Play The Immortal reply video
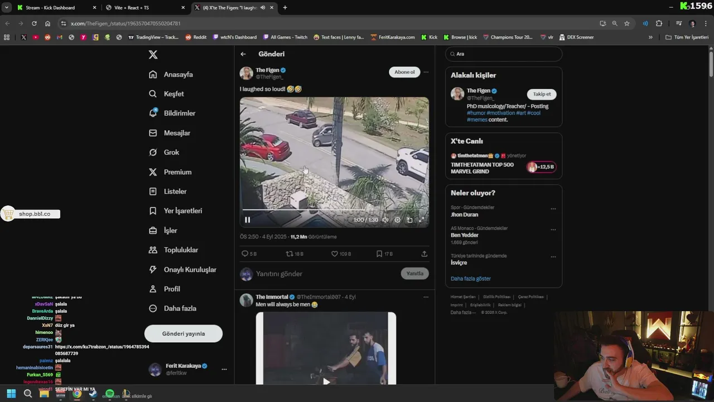The image size is (714, 402). (x=326, y=381)
